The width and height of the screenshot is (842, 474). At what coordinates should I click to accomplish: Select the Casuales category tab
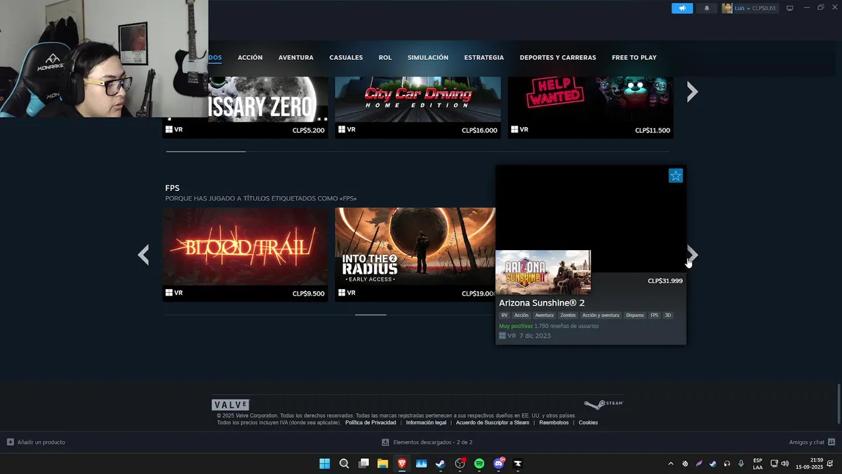(x=346, y=57)
